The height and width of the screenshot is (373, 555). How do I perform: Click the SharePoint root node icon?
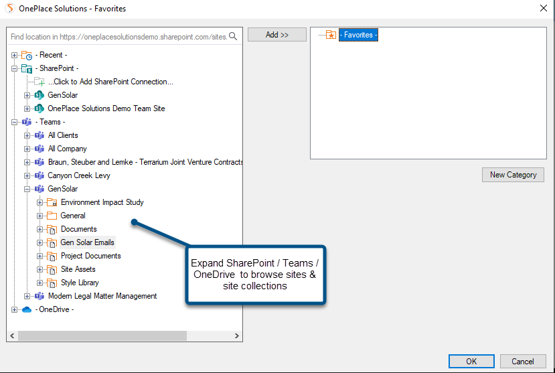click(x=27, y=69)
